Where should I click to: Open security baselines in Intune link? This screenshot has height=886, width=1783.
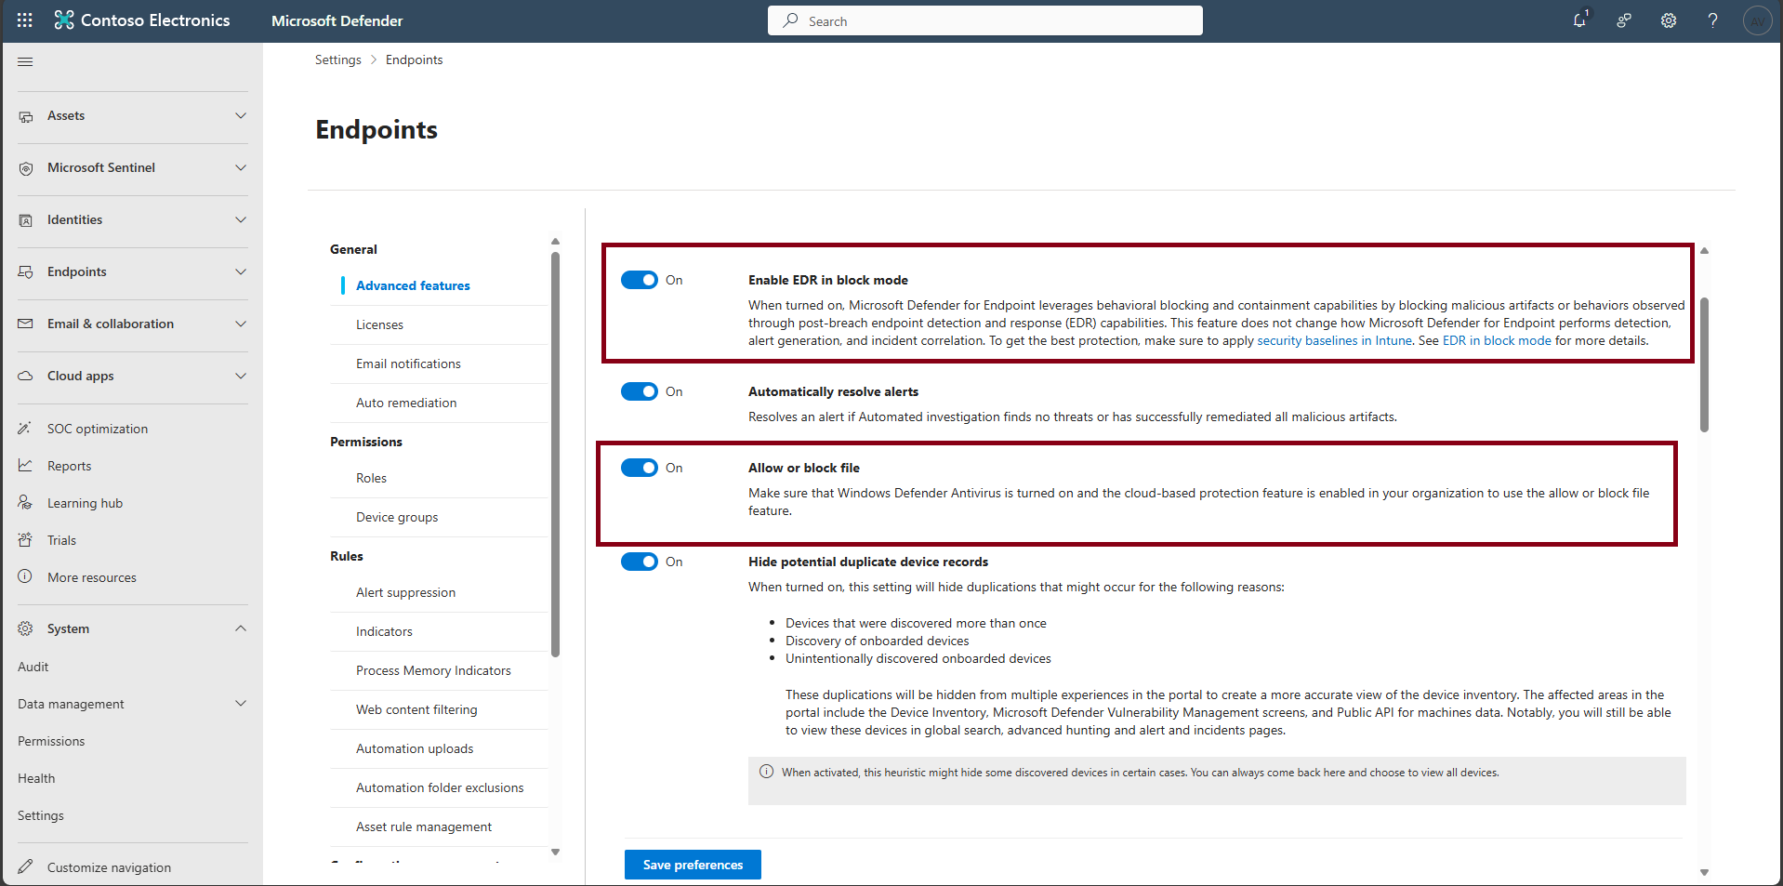pyautogui.click(x=1334, y=340)
